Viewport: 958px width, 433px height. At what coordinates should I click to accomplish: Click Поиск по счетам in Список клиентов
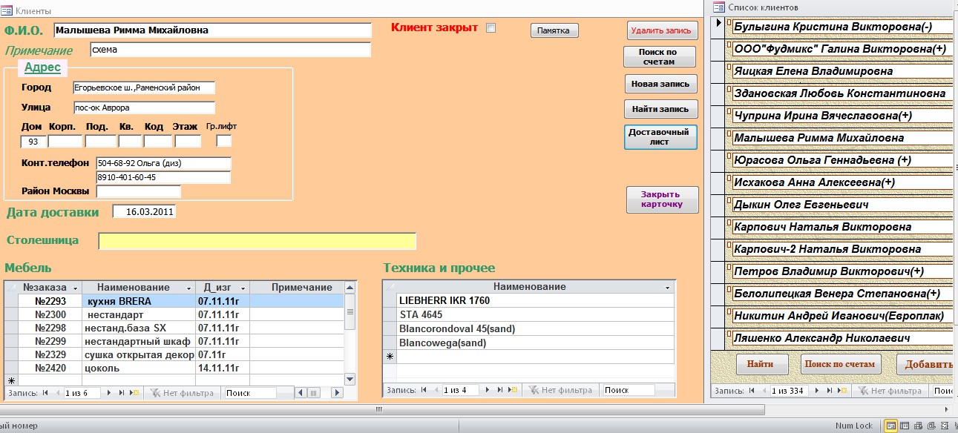(841, 364)
